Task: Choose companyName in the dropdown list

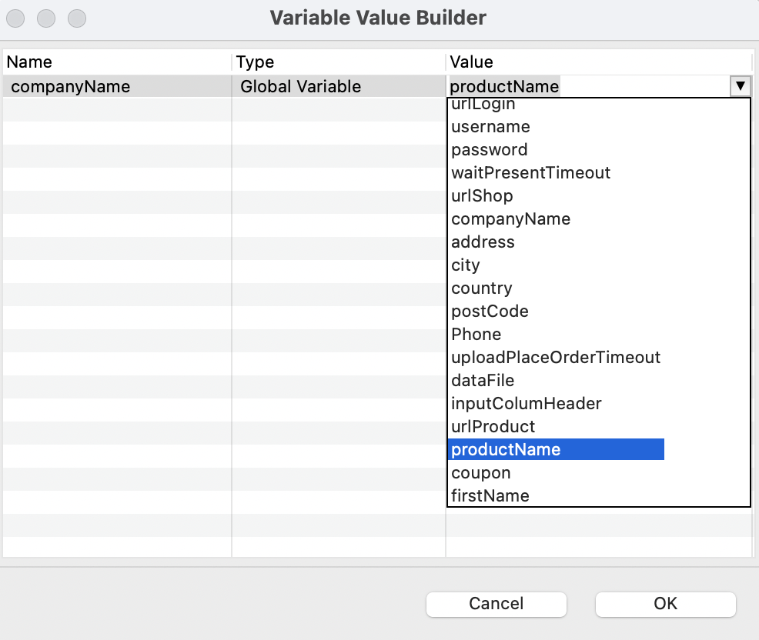Action: 510,218
